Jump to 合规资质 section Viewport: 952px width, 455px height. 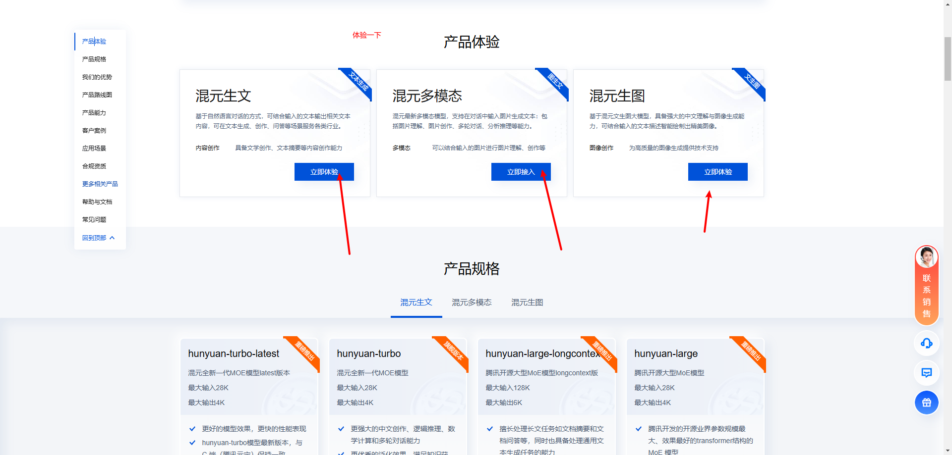(x=94, y=166)
